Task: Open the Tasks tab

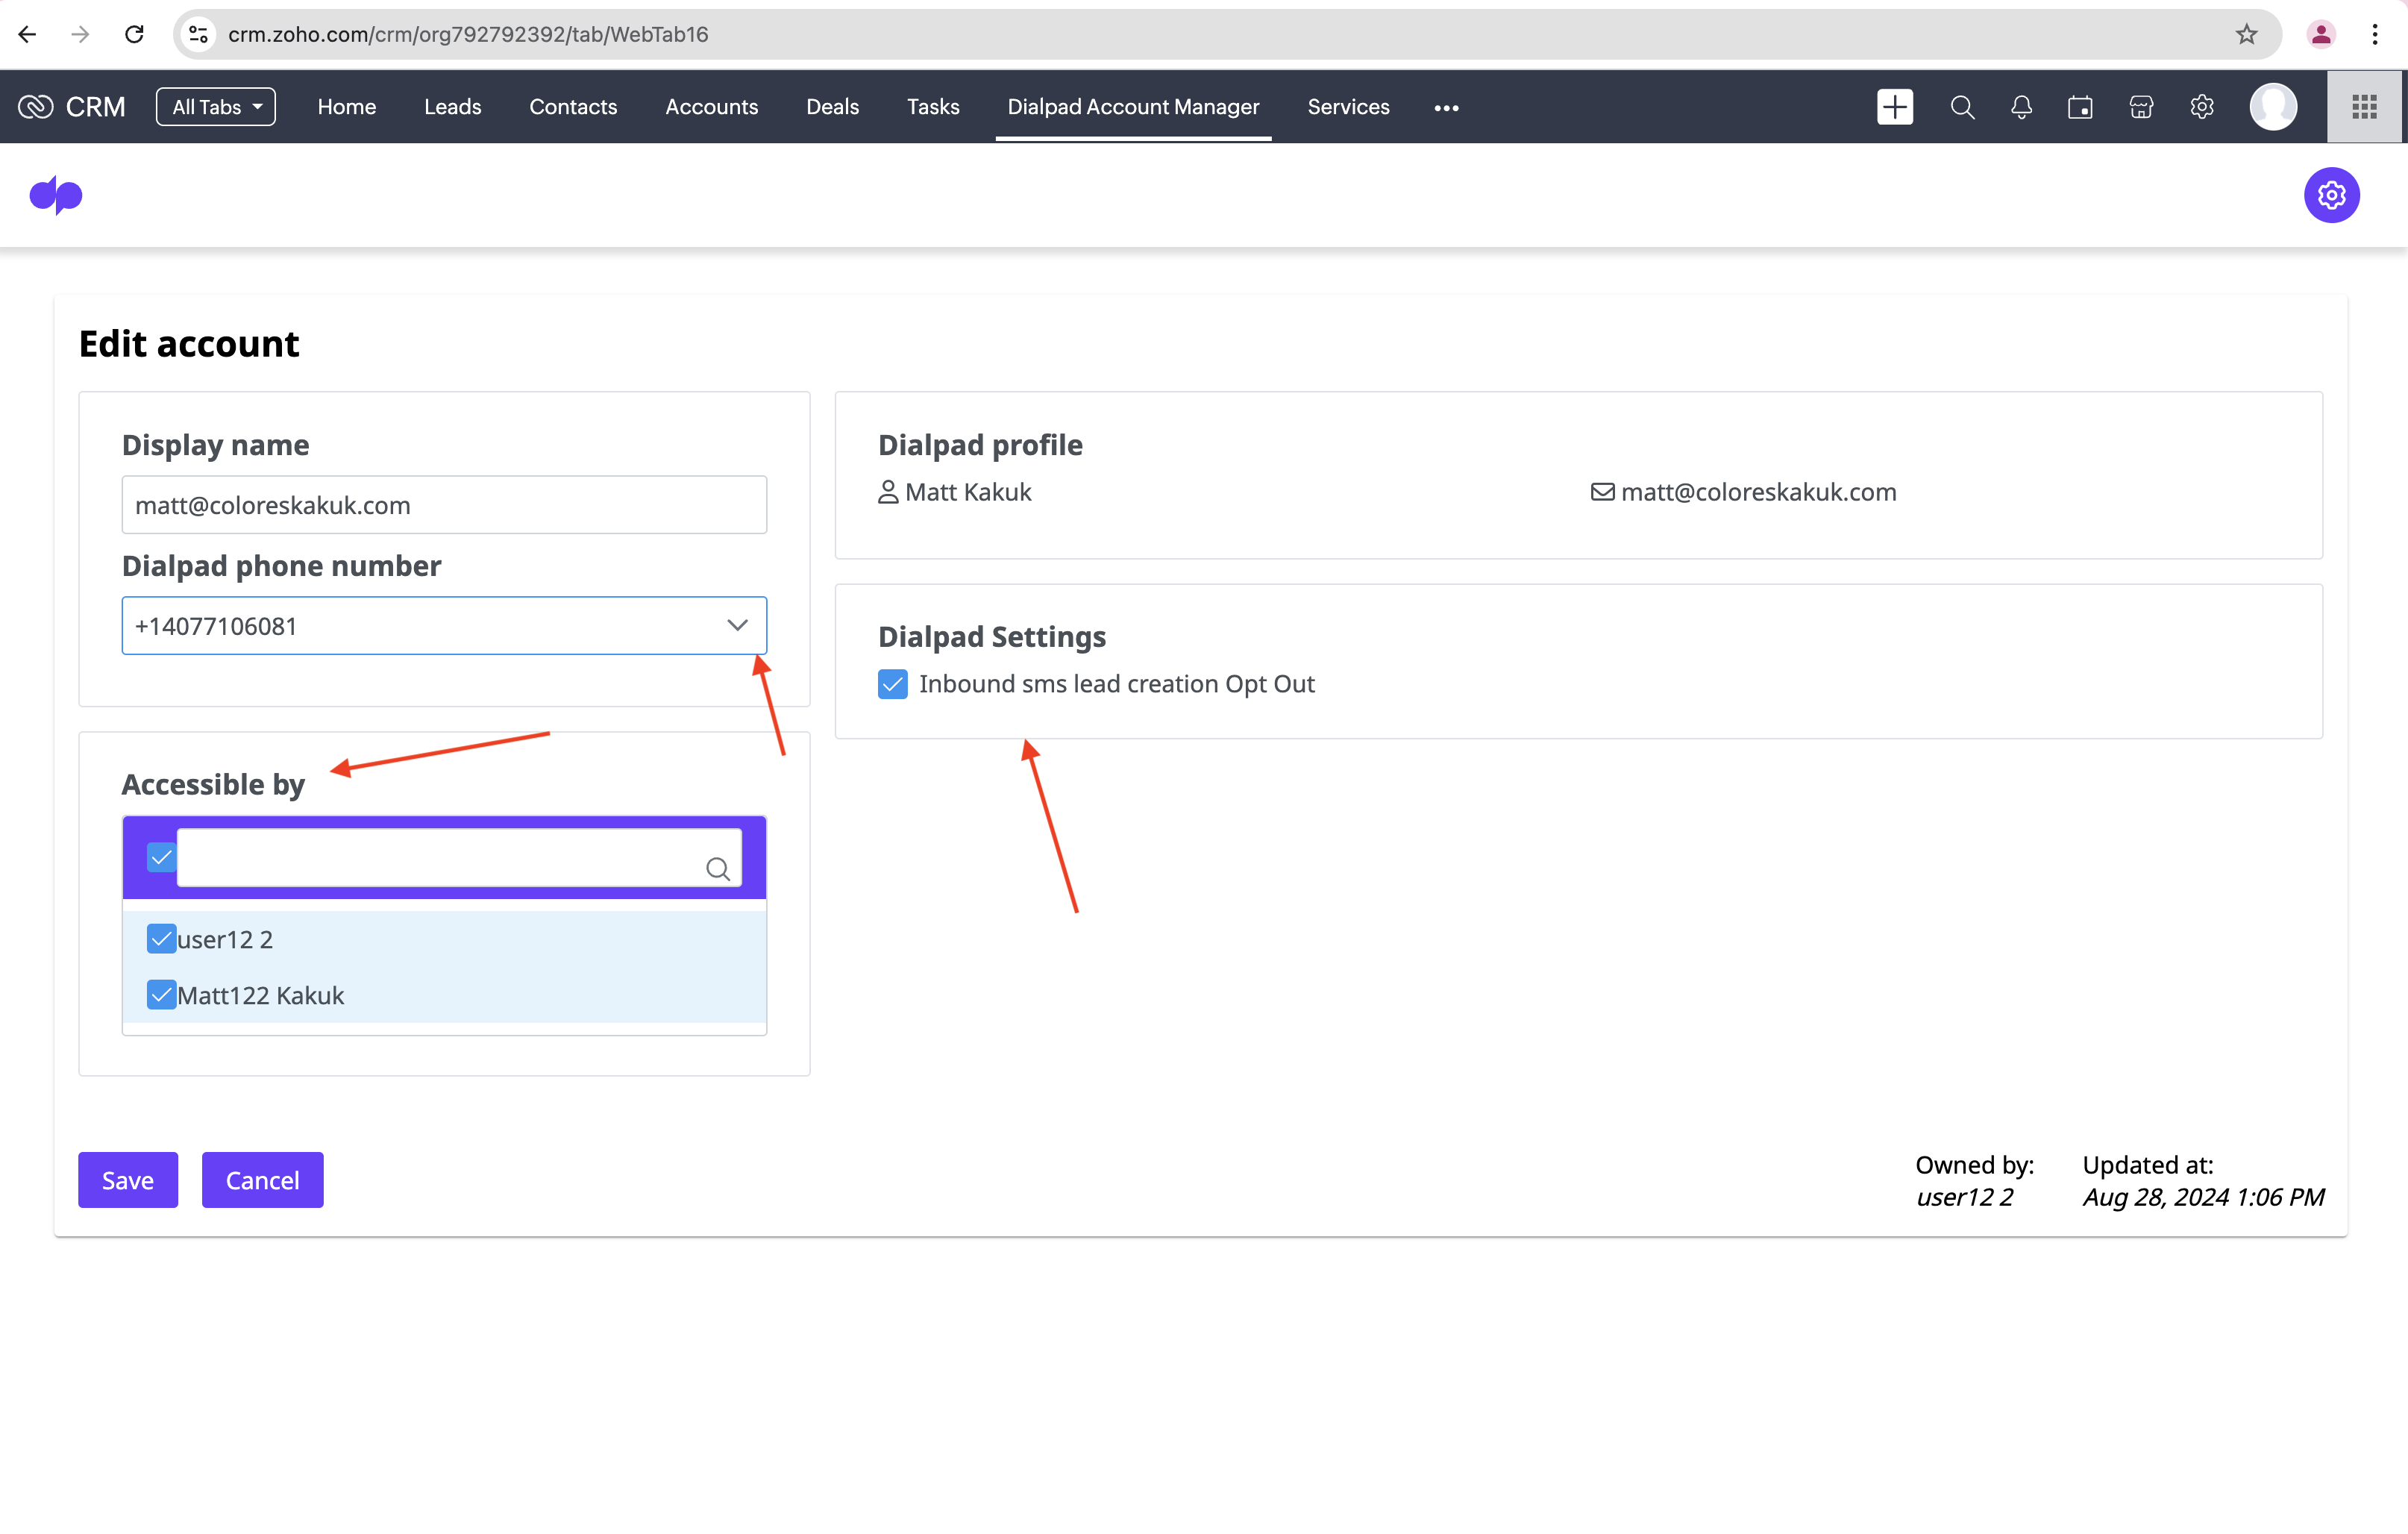Action: click(x=932, y=107)
